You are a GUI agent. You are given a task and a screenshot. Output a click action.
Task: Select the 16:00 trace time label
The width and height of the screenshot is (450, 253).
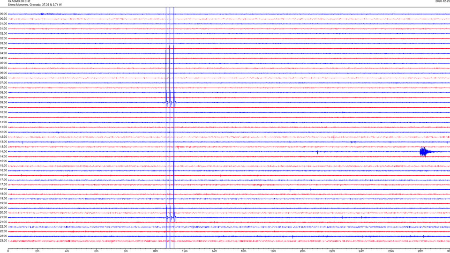click(3, 171)
